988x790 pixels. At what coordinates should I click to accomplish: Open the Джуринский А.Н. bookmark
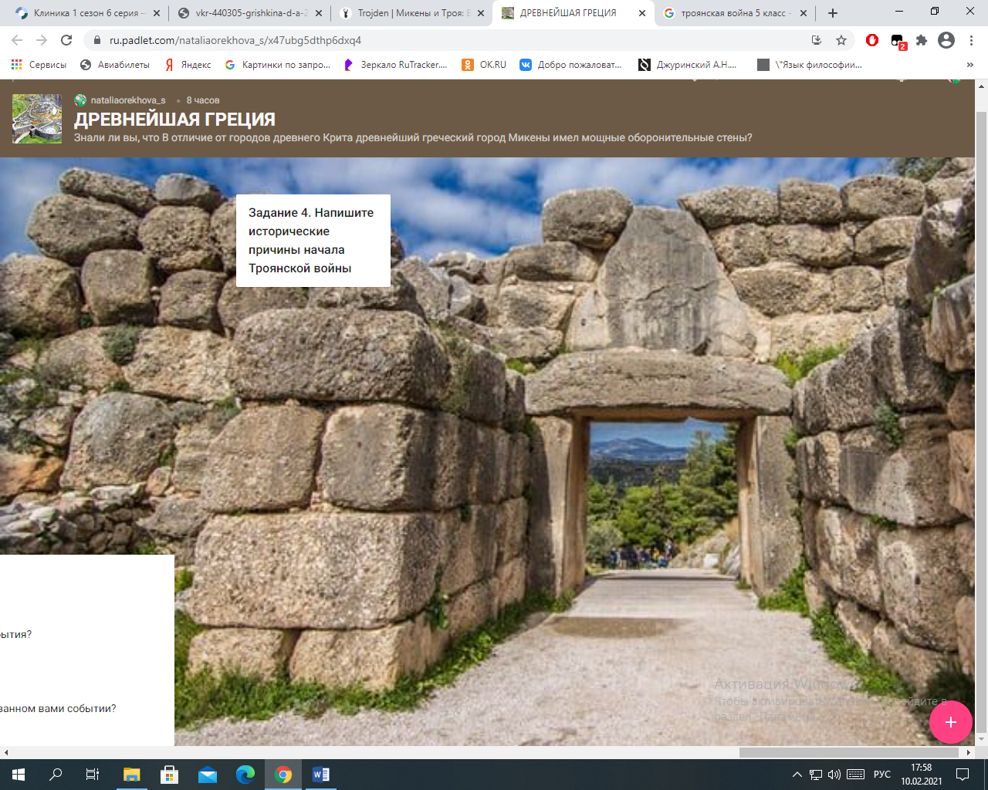point(687,65)
